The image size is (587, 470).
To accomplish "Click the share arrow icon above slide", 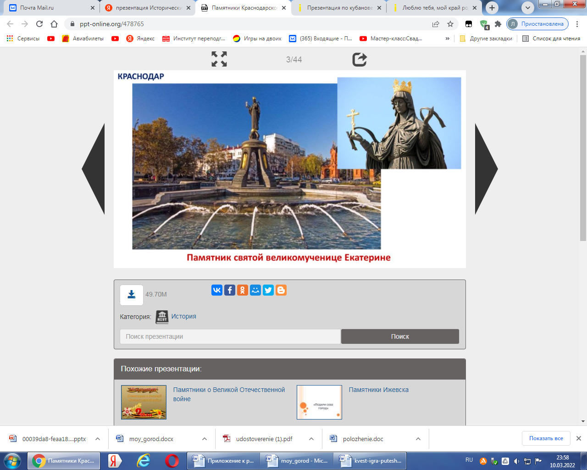I will tap(359, 59).
